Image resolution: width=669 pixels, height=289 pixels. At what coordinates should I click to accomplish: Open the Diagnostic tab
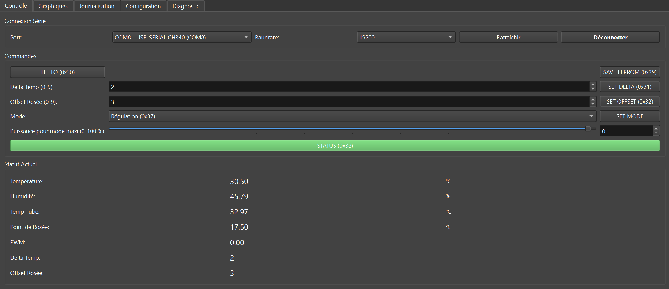coord(186,6)
